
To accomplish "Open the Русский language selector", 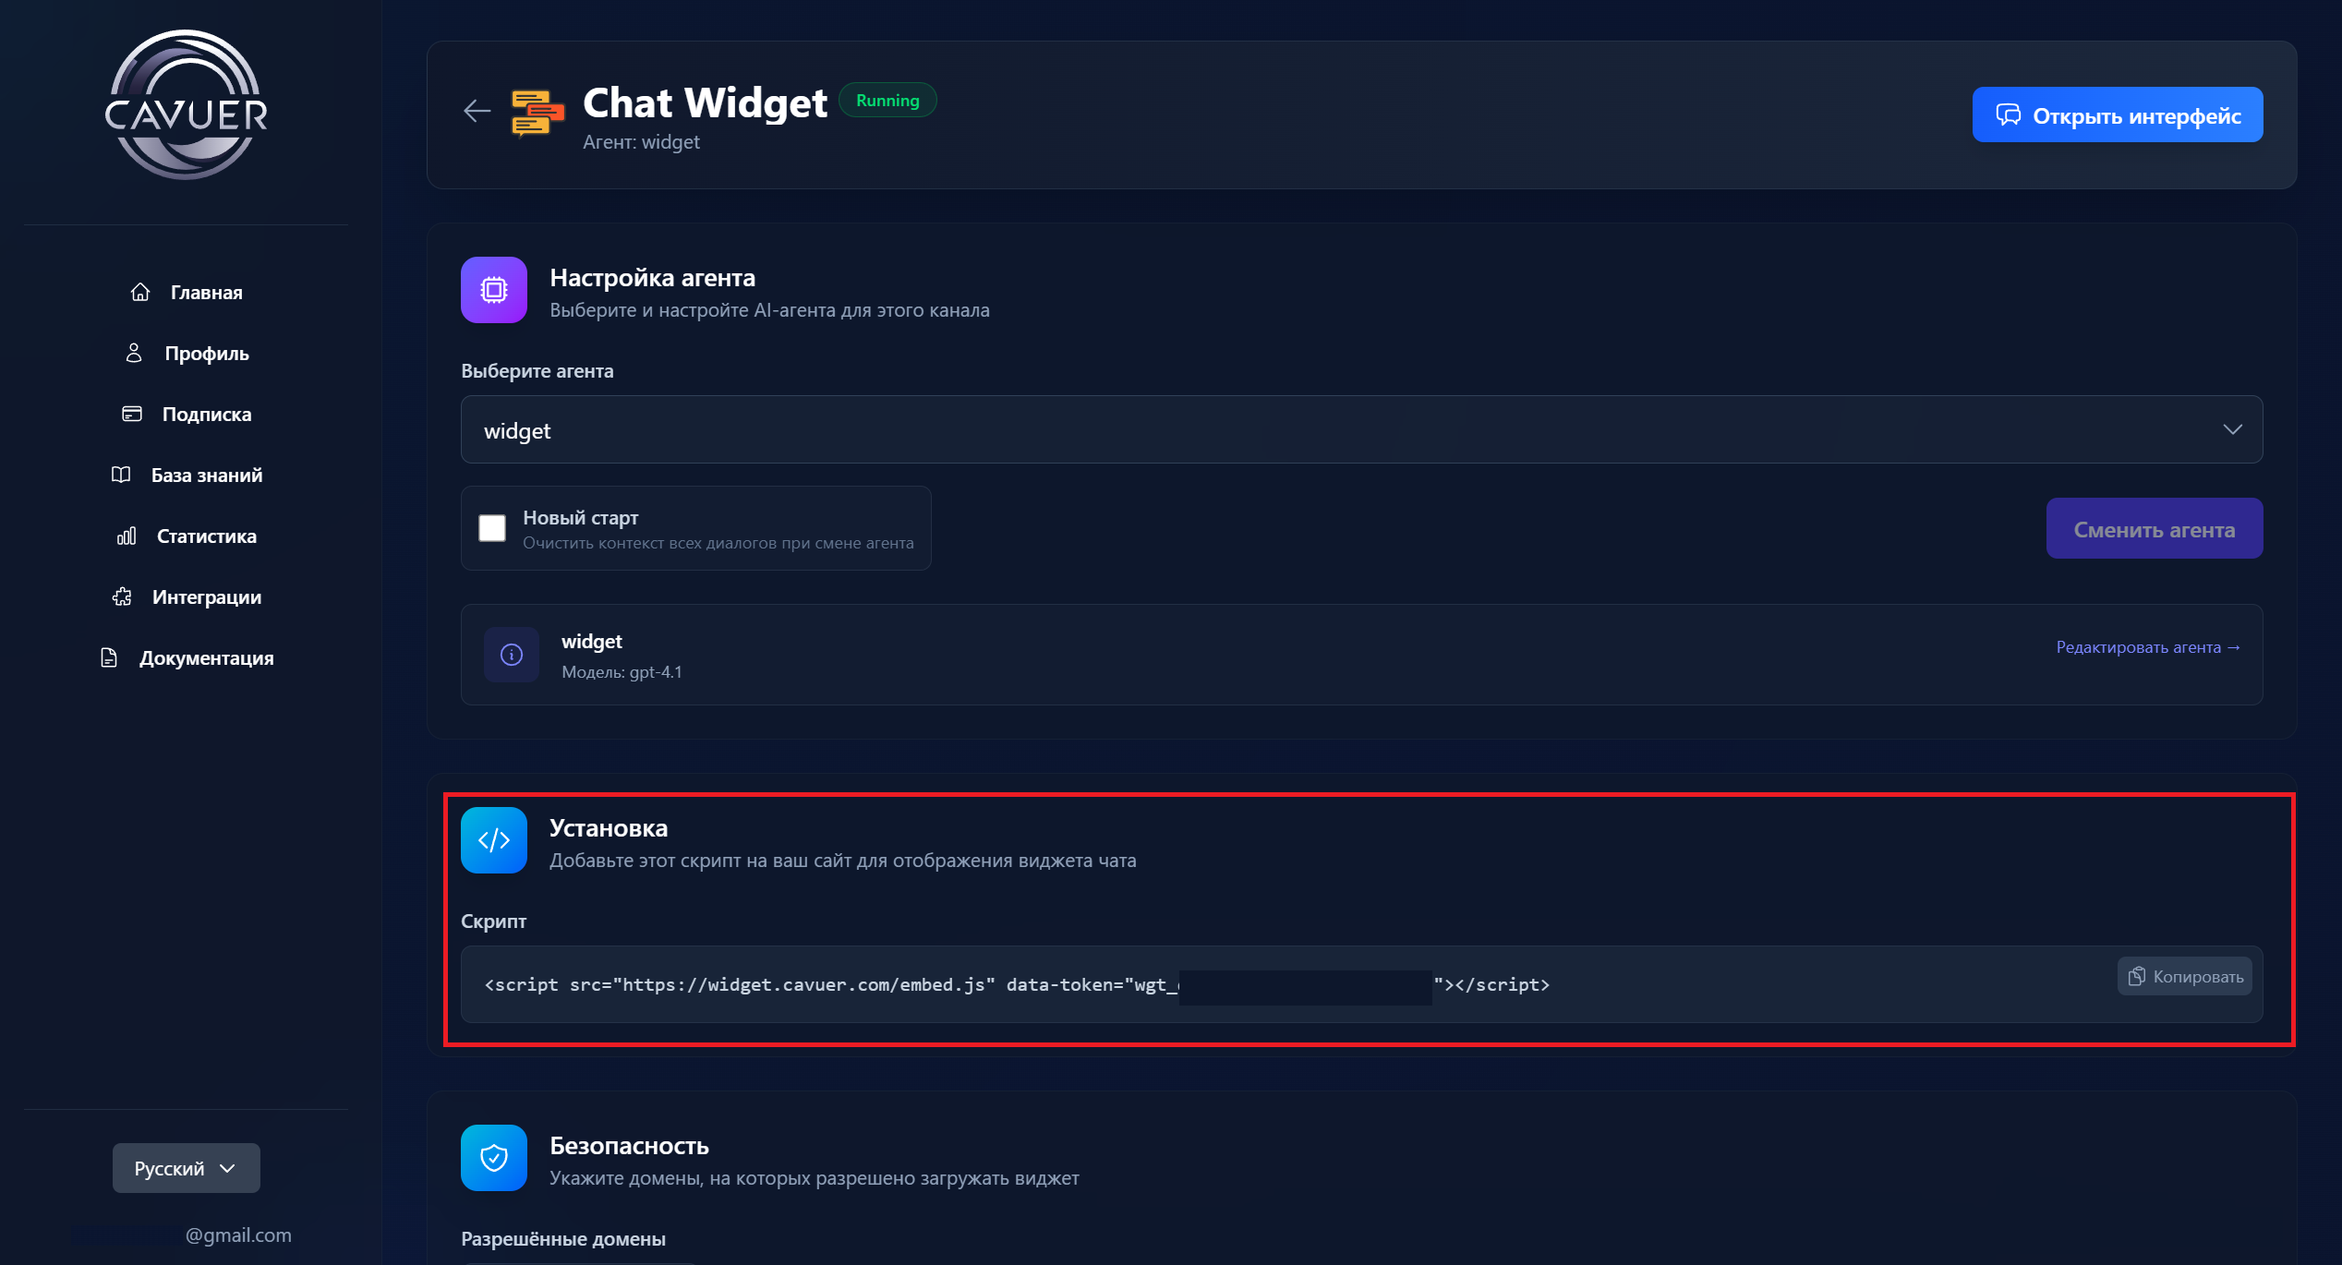I will coord(186,1168).
